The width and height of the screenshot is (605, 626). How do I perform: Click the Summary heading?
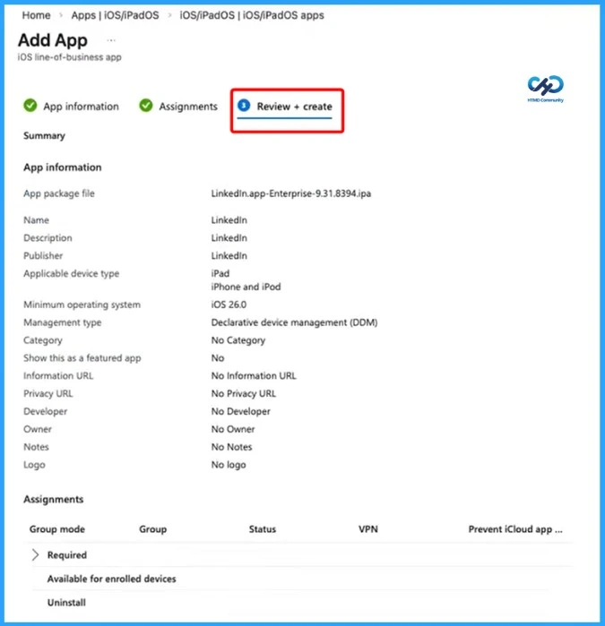pos(44,136)
